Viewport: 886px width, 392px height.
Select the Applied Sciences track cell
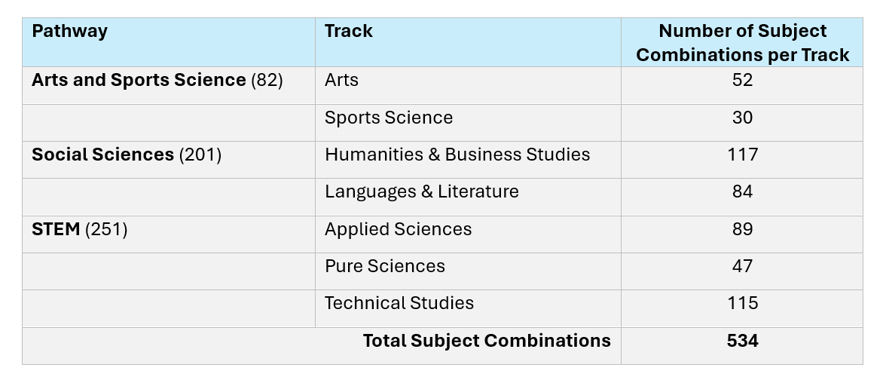[468, 234]
